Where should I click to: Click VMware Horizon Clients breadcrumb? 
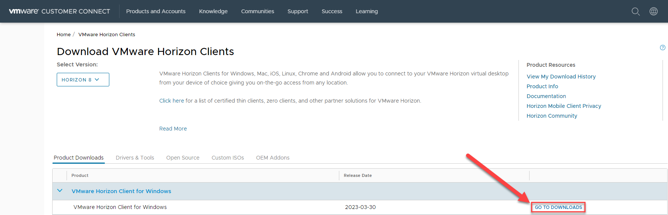pyautogui.click(x=107, y=34)
